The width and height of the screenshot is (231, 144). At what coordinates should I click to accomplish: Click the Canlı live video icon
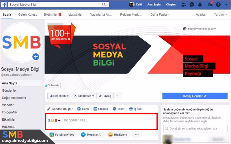79,109
